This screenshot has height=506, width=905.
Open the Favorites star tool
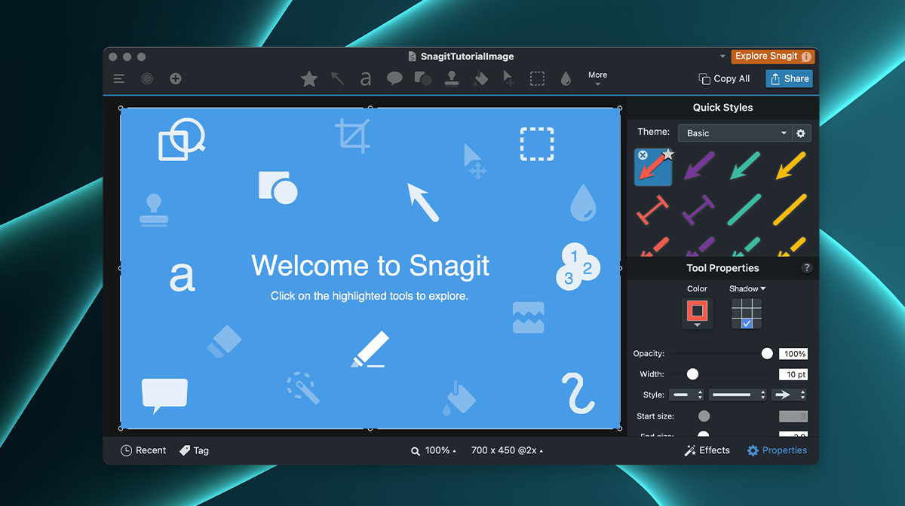[x=309, y=79]
